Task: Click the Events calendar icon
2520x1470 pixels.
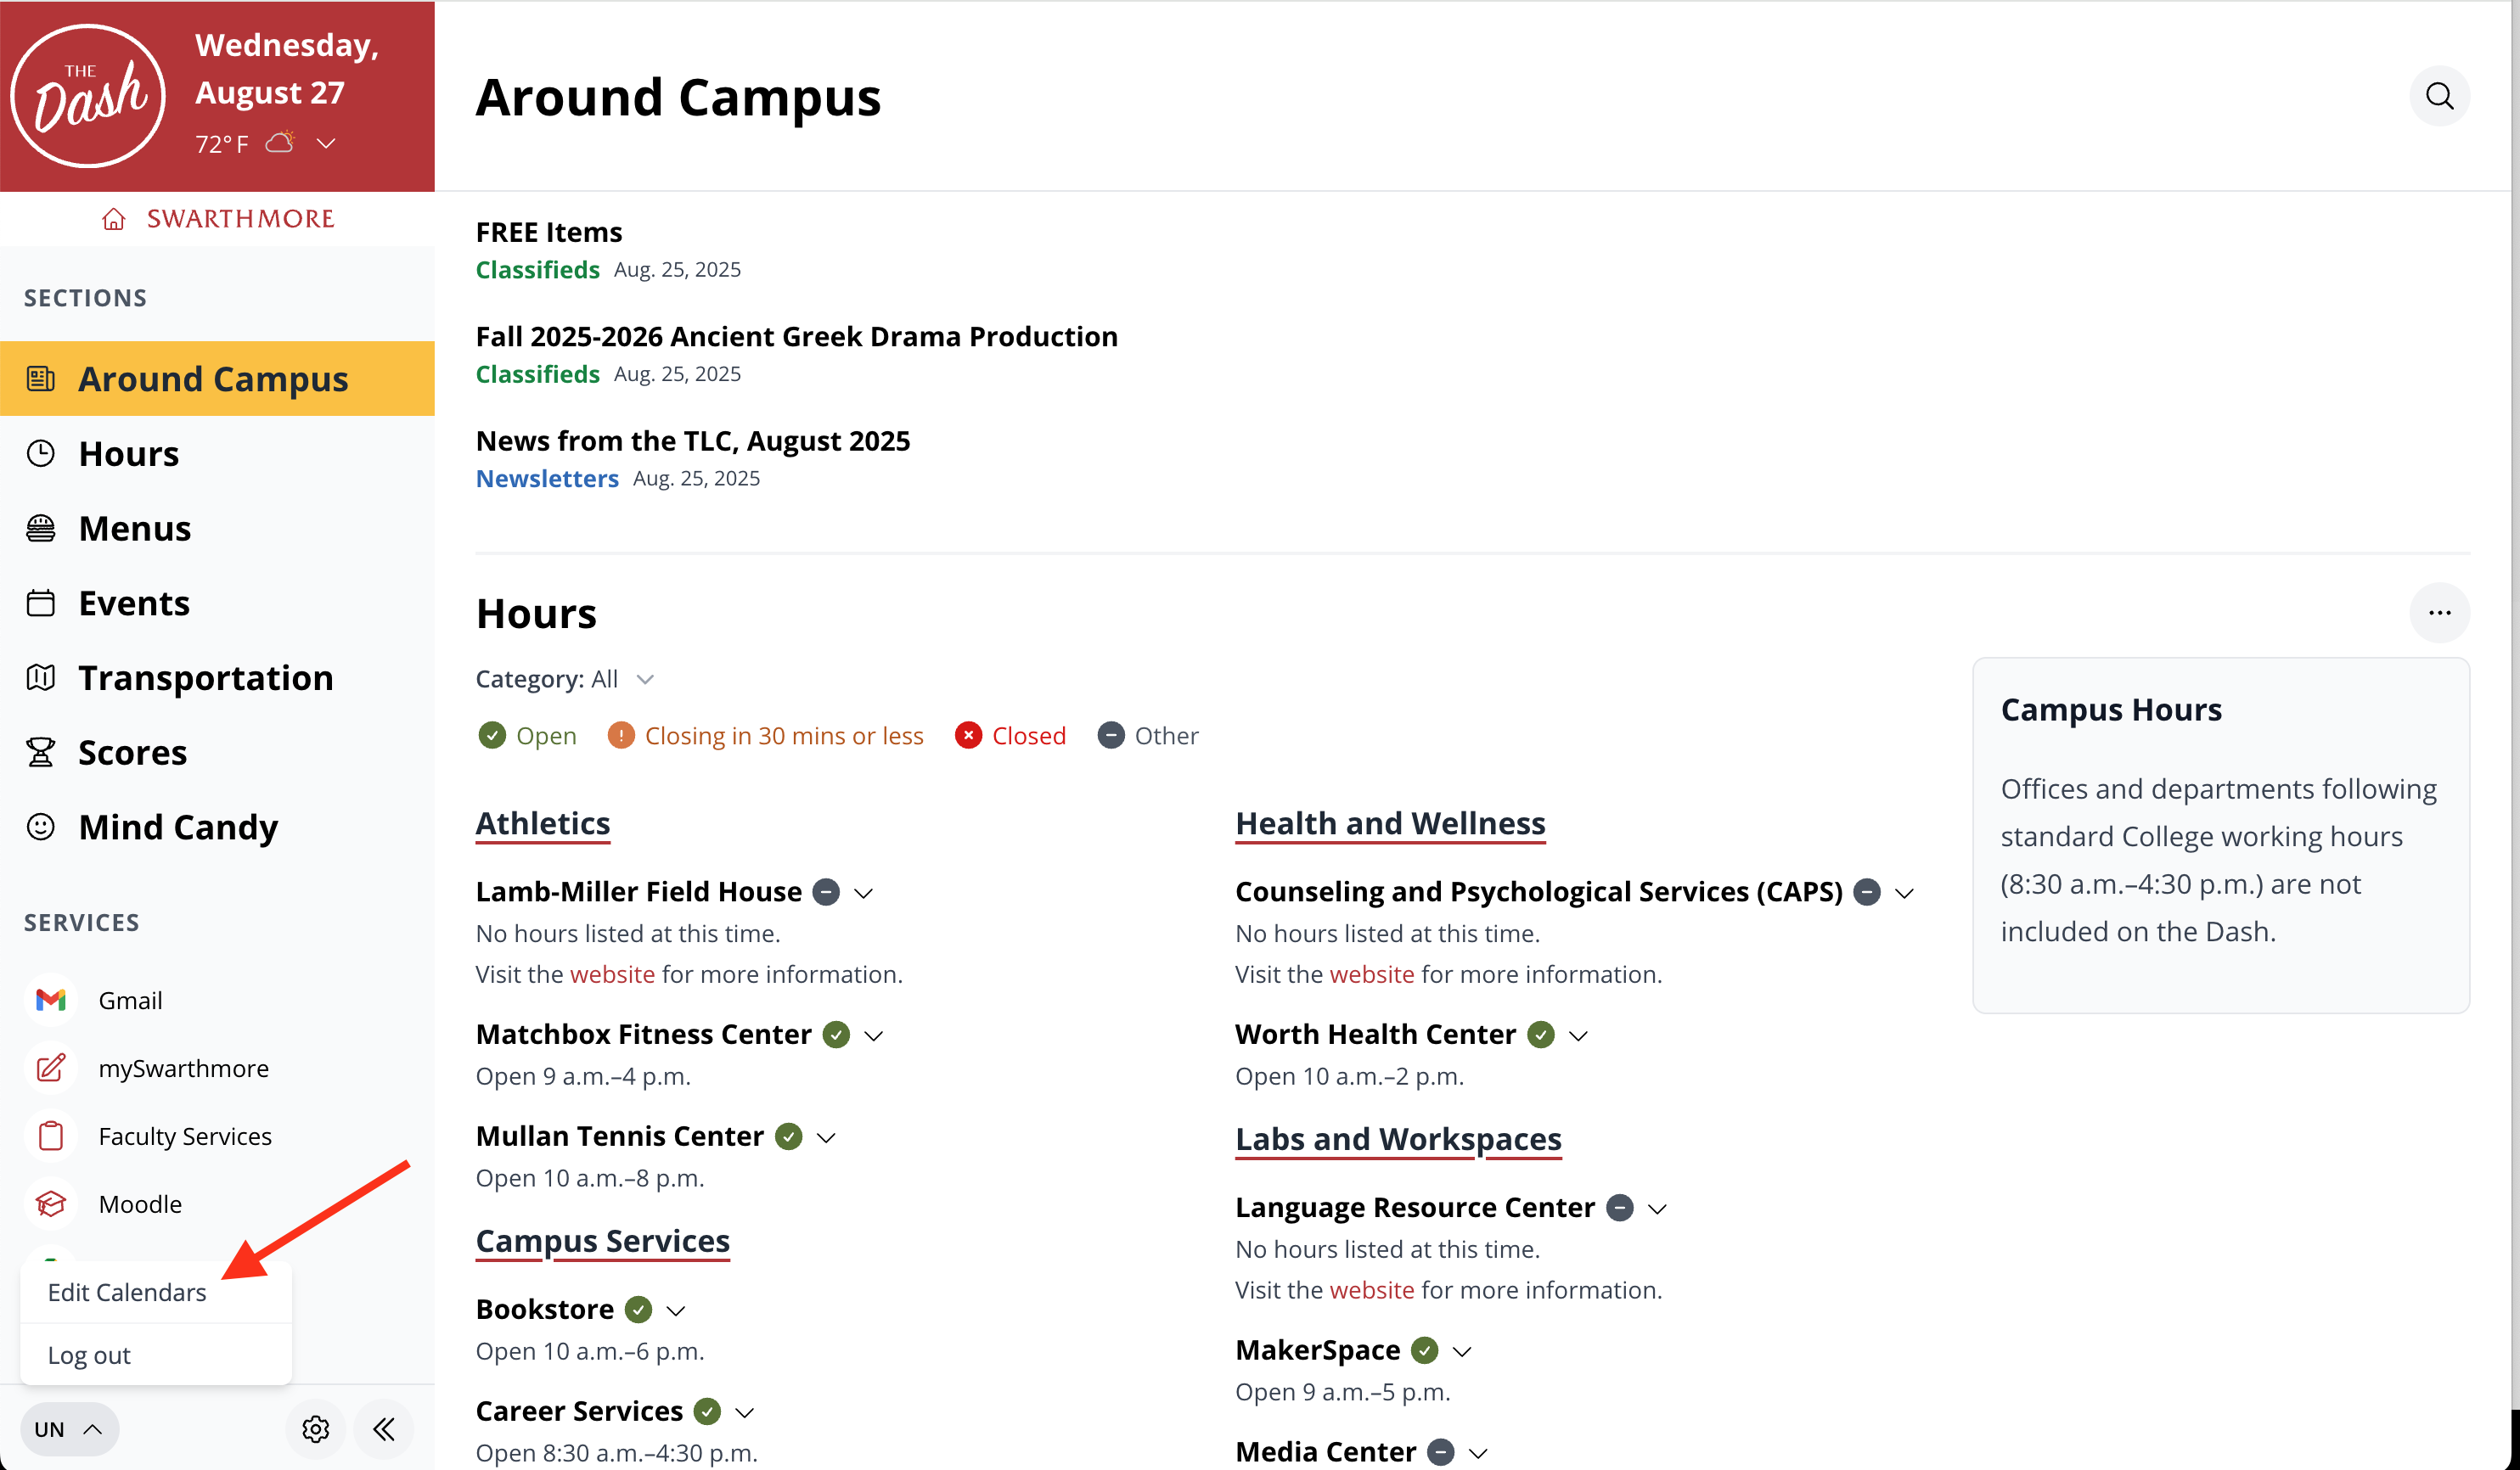Action: coord(41,603)
